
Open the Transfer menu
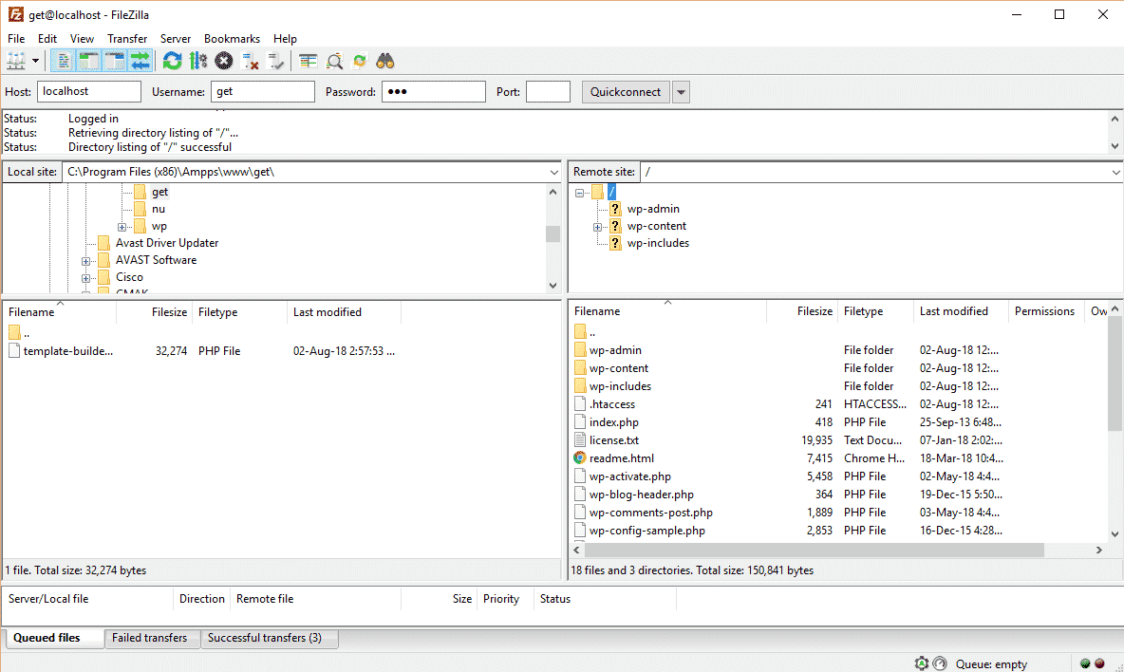click(127, 39)
